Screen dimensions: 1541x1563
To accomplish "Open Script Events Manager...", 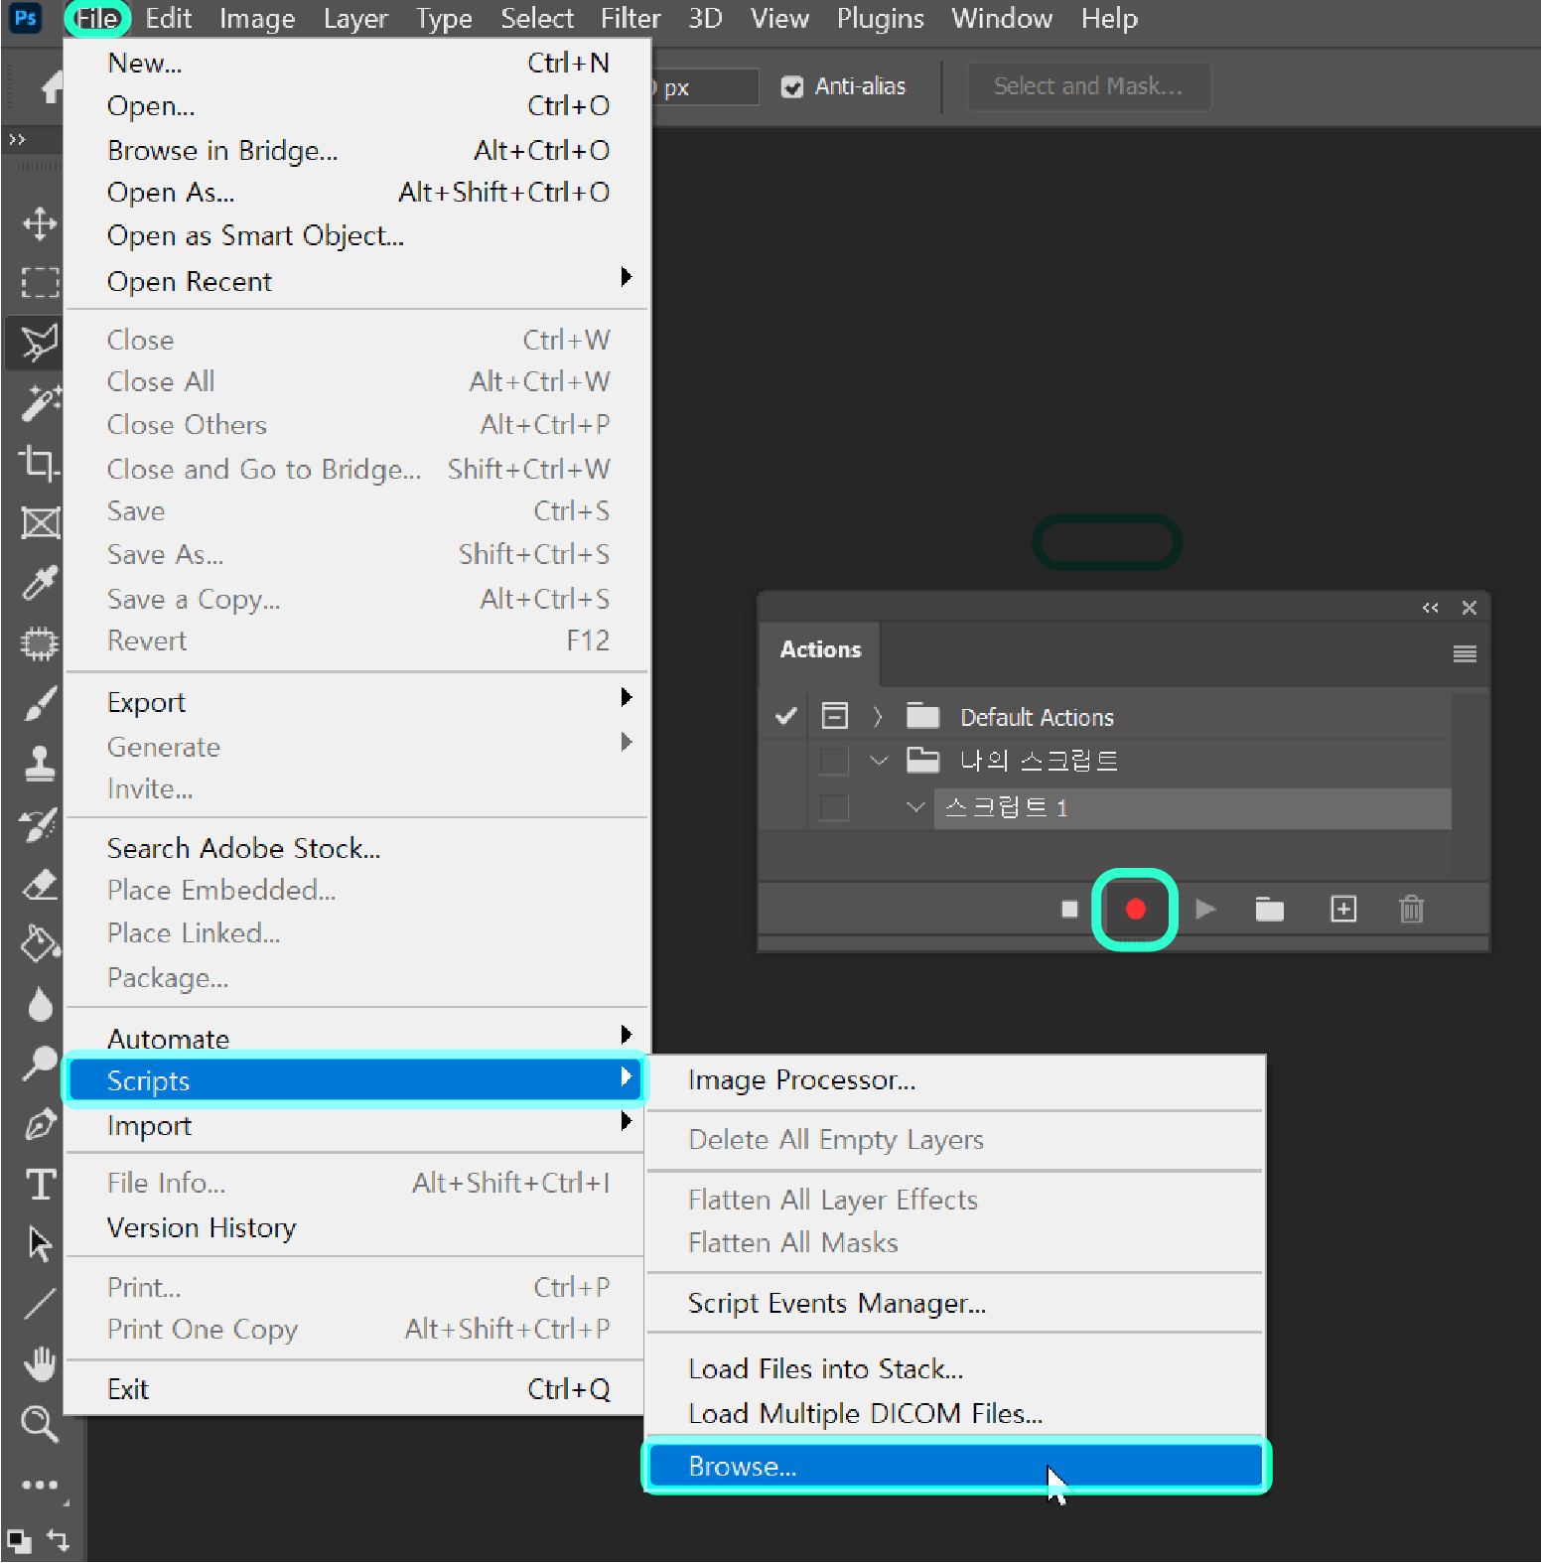I will point(955,1303).
